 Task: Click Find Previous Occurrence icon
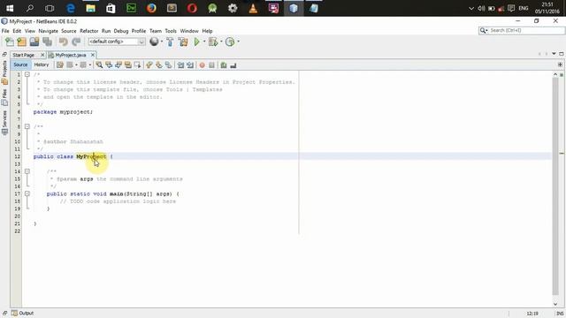pos(109,65)
